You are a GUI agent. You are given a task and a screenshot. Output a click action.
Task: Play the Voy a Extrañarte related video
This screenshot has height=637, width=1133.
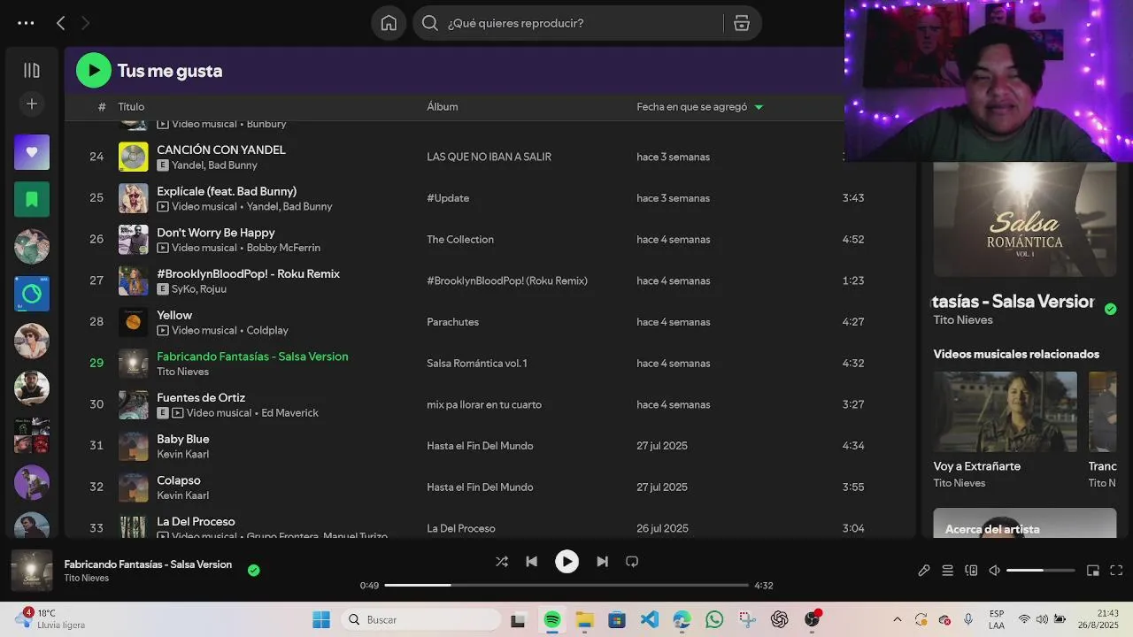(1005, 411)
